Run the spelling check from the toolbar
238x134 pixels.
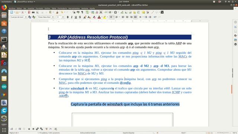(x=78, y=12)
